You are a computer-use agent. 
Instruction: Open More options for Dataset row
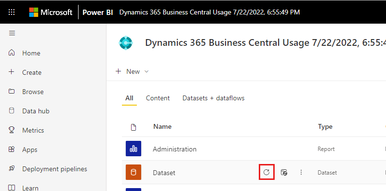pos(301,172)
